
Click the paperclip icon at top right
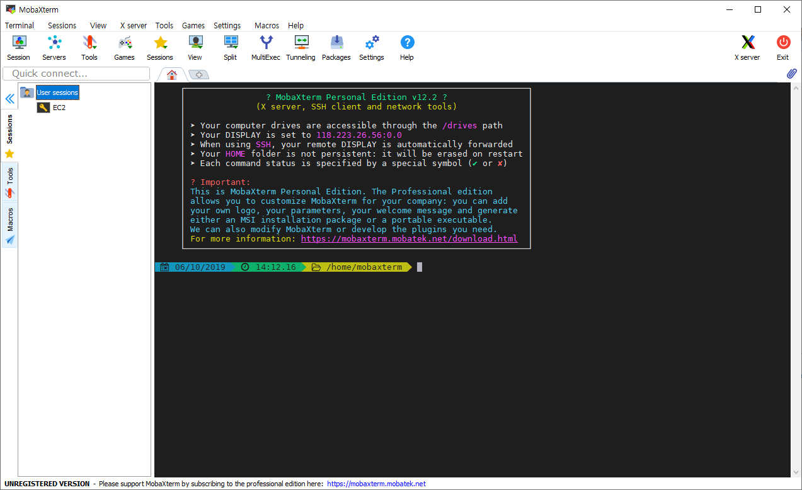coord(792,74)
